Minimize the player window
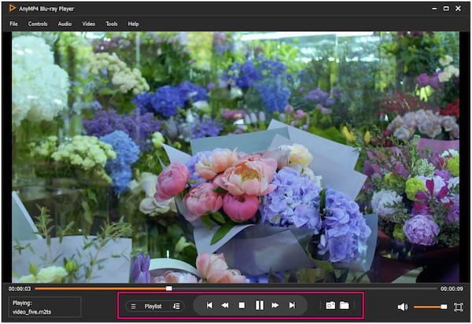 [434, 9]
